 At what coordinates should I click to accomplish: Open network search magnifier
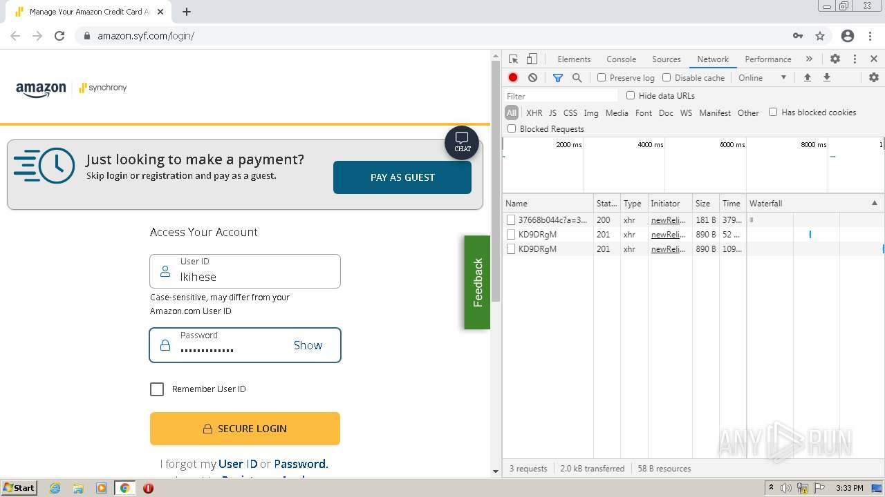[577, 78]
